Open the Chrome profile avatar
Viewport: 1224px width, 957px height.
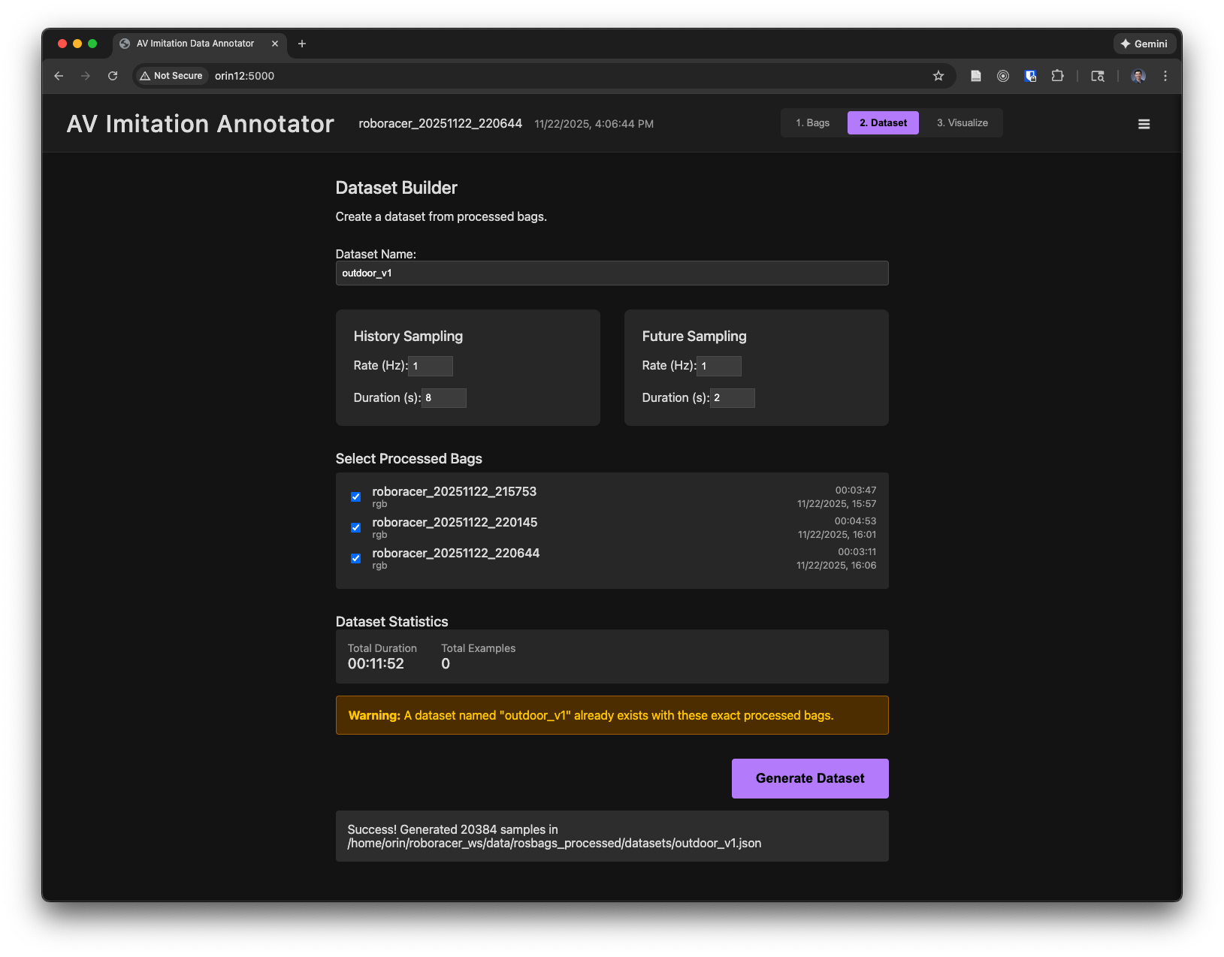[1138, 76]
